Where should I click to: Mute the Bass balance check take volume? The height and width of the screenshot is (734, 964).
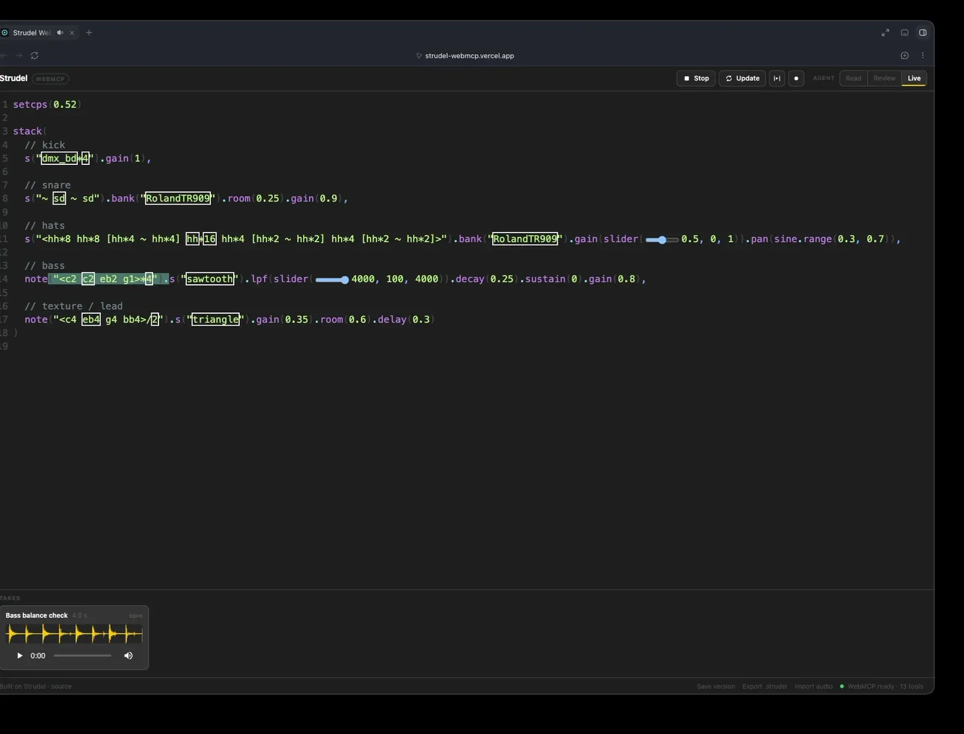[128, 656]
